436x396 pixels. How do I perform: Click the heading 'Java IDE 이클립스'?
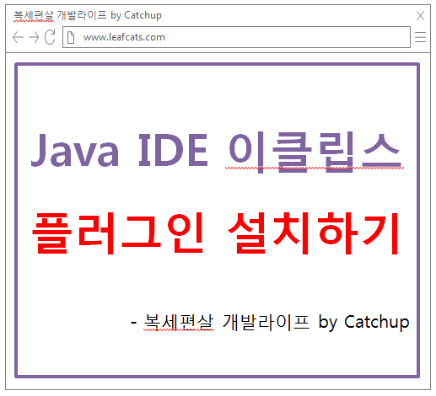coord(217,152)
